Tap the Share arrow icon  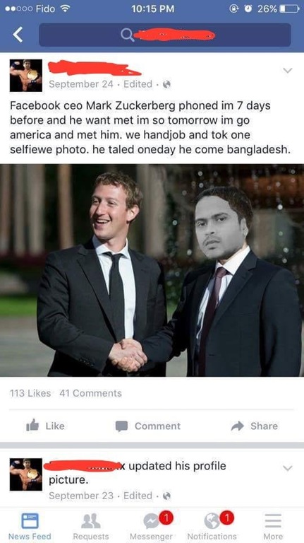tap(238, 426)
